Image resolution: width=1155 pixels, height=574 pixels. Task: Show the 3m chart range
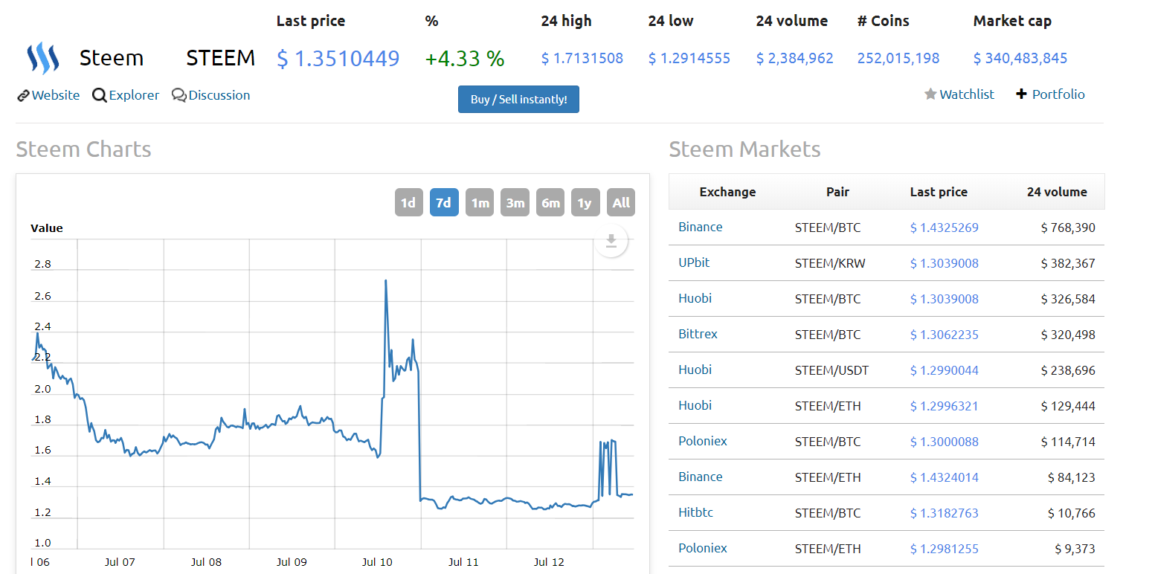515,202
